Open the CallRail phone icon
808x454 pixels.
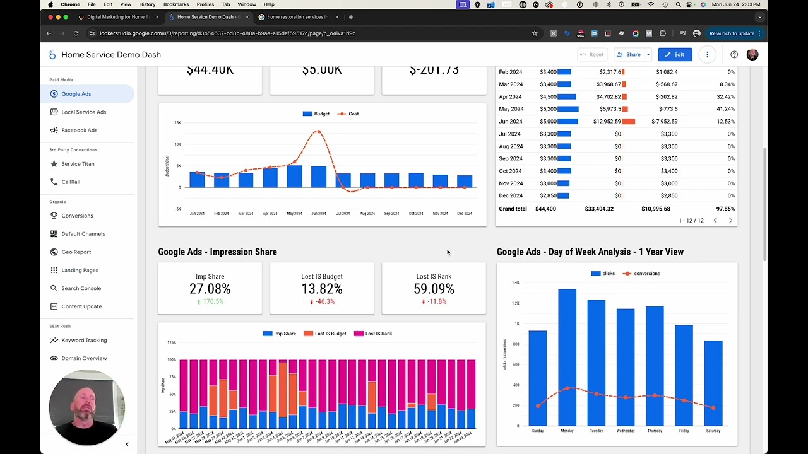tap(55, 182)
